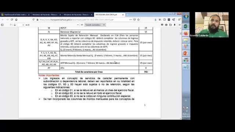Open the Firefox library icon
Viewport: 235px width, 132px height.
pos(160,19)
